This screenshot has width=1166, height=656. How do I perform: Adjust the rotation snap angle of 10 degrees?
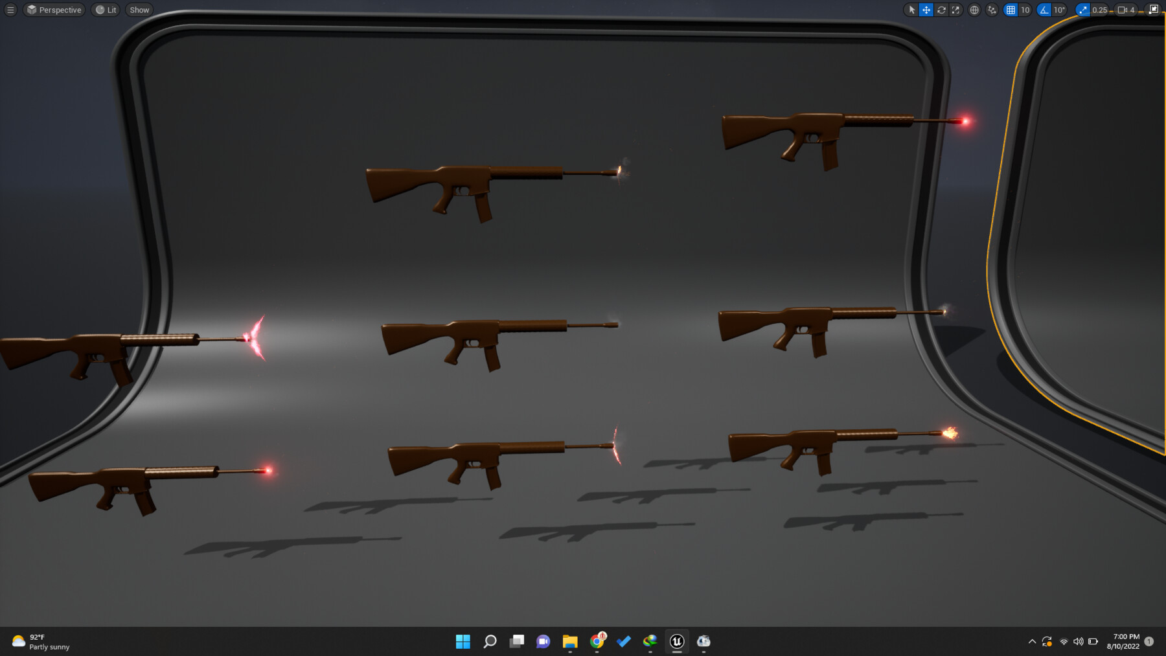click(x=1059, y=10)
